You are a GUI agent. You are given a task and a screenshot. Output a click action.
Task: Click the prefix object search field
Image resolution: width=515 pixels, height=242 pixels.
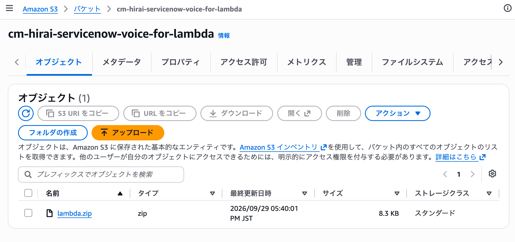101,175
